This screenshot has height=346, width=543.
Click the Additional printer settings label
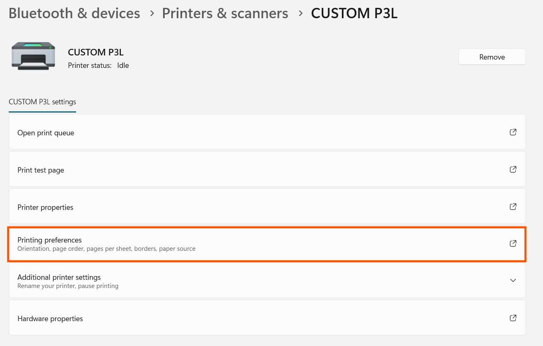click(x=59, y=277)
